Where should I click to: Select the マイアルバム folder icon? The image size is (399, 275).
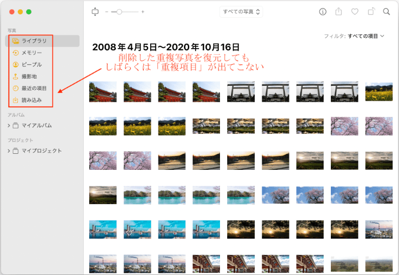tap(16, 126)
